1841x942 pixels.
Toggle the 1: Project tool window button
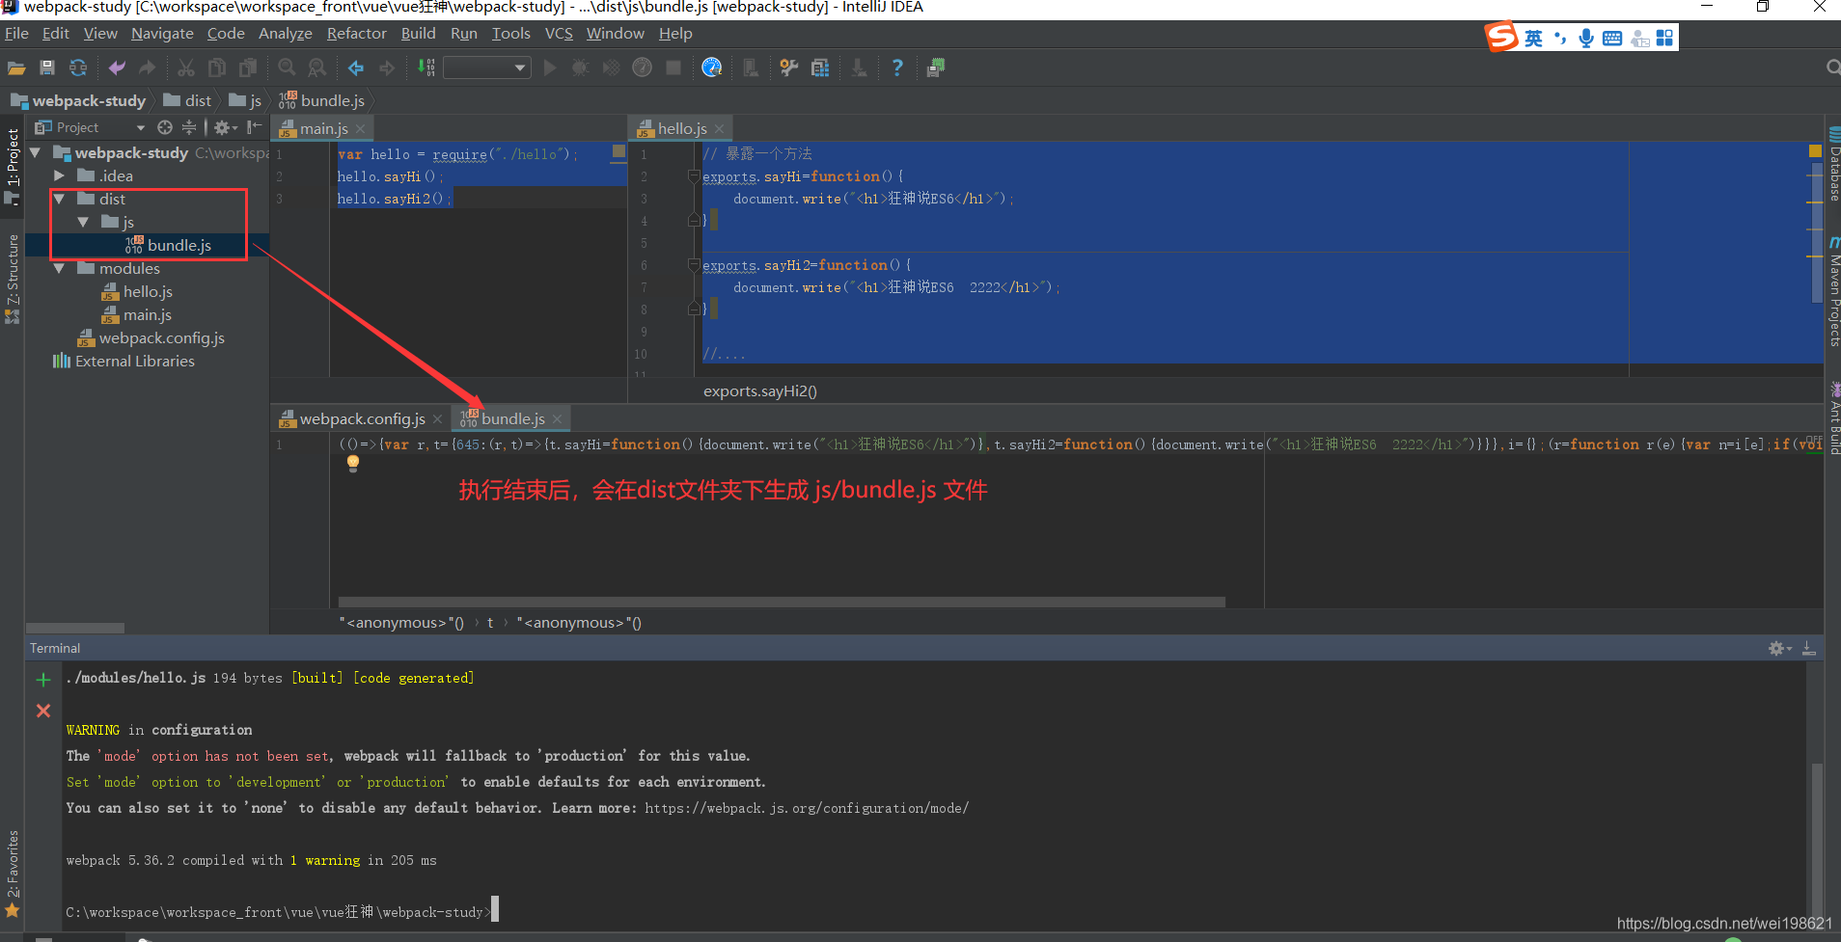(x=12, y=166)
